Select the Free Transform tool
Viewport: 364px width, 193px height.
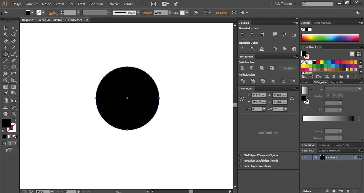coord(14,74)
